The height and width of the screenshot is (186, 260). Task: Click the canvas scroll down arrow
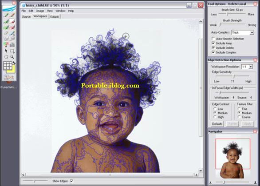point(201,170)
